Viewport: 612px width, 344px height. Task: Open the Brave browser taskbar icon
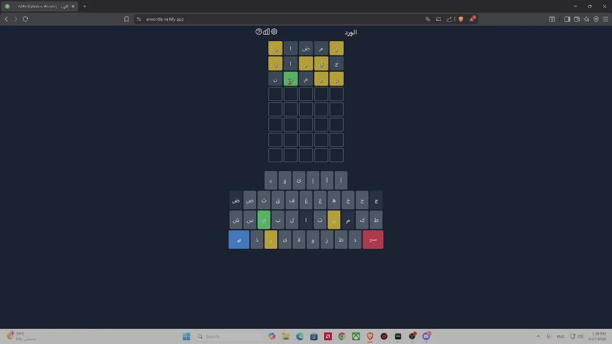[x=370, y=336]
